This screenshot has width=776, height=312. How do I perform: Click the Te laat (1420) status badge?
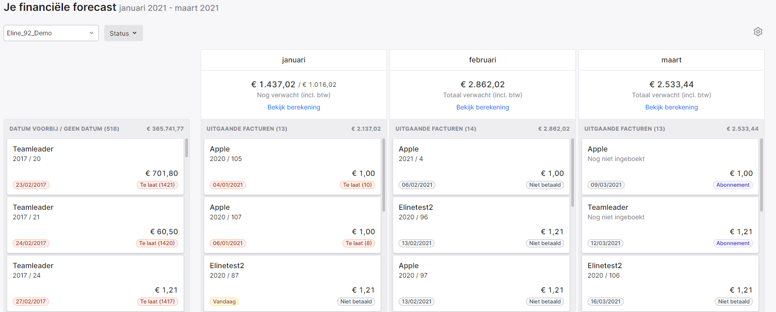(x=157, y=243)
